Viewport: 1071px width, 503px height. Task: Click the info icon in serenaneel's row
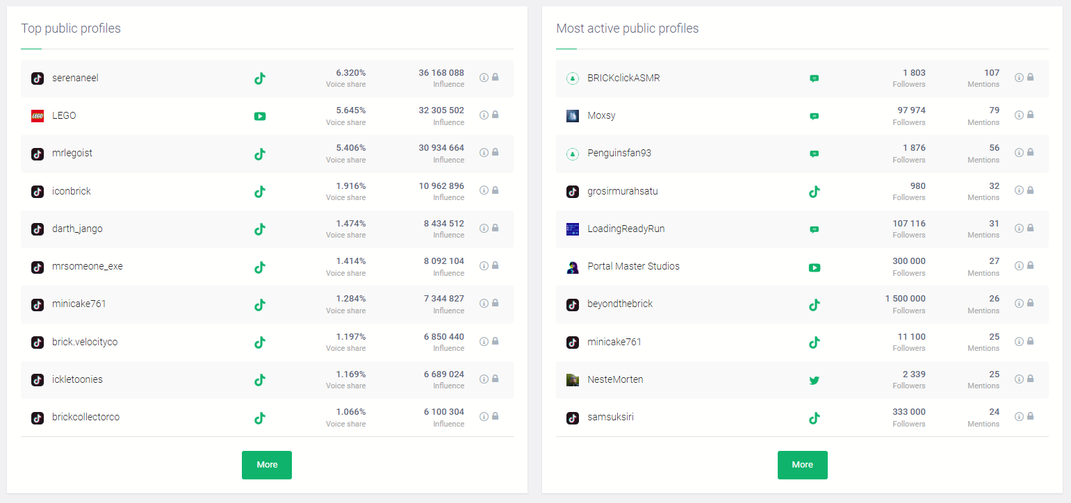tap(484, 78)
